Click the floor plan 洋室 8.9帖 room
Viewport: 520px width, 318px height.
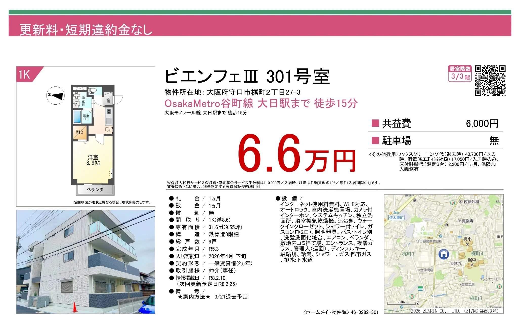pos(93,160)
